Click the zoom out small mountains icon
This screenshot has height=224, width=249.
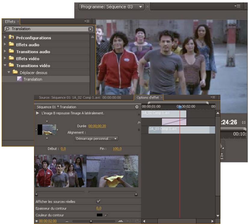pos(67,221)
